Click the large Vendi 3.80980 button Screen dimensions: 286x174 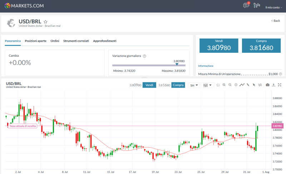coord(219,46)
